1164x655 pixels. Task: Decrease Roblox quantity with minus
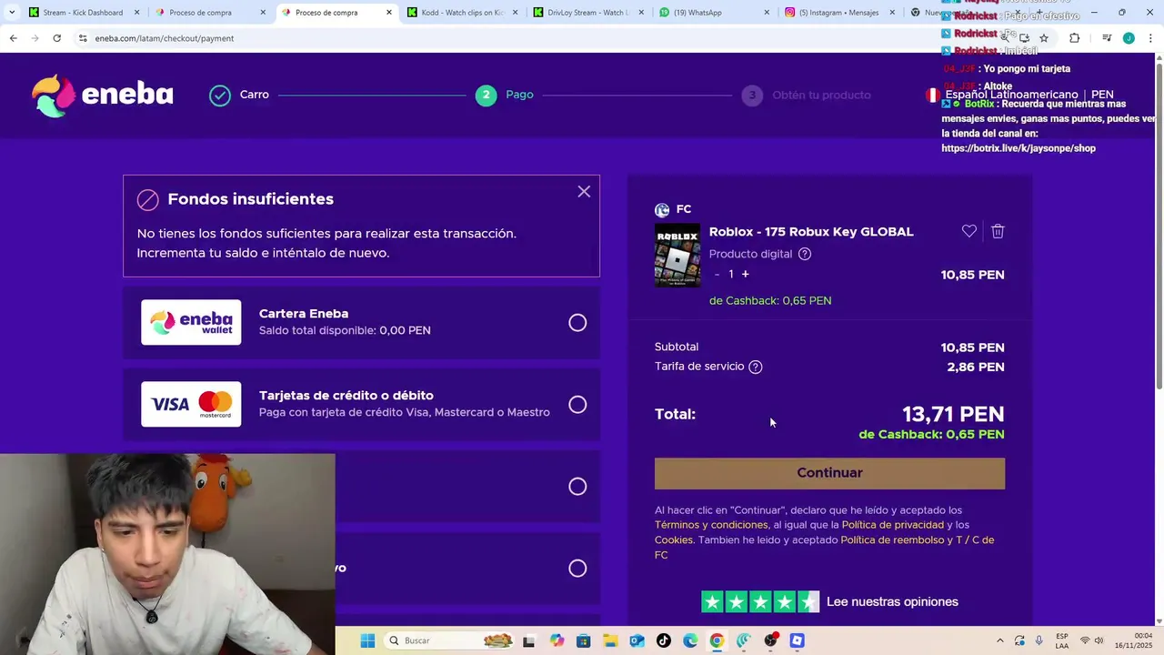point(717,274)
